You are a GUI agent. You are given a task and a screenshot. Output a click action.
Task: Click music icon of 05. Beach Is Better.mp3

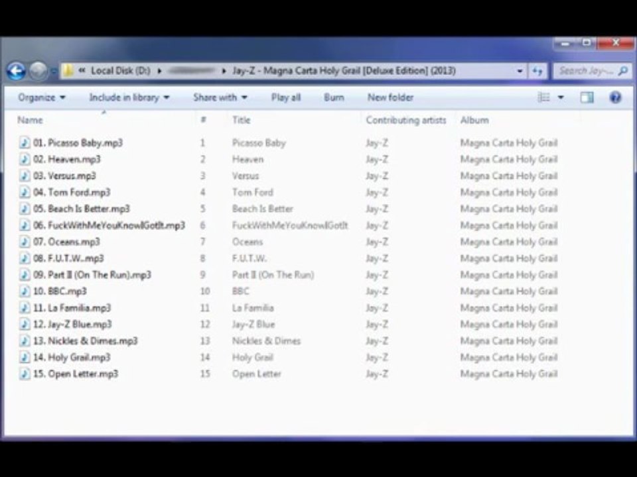click(x=25, y=209)
